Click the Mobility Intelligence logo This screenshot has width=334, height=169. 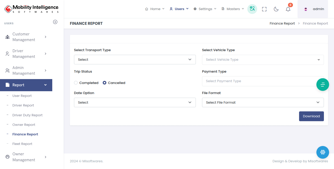point(32,9)
